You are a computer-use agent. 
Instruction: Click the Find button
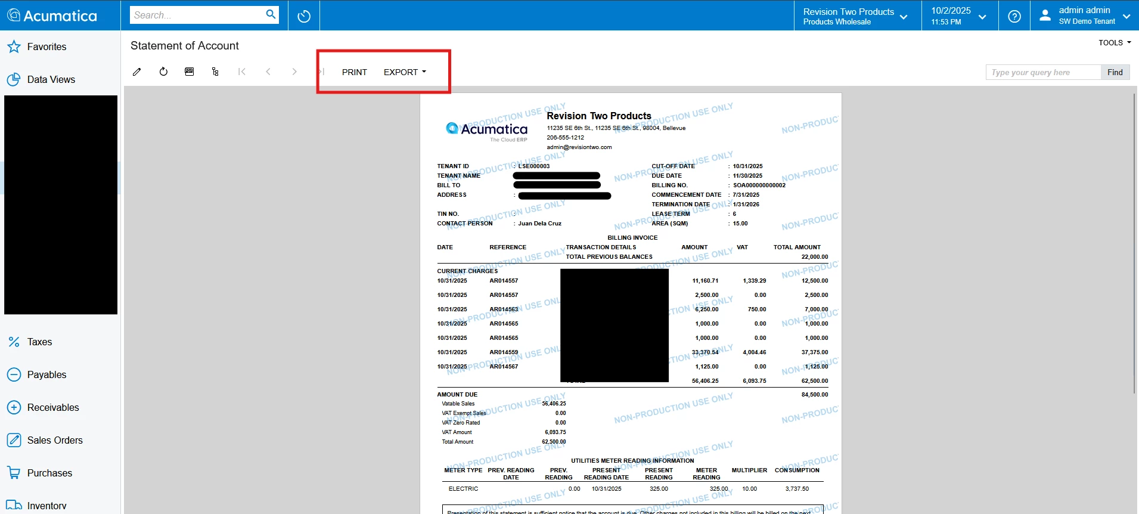click(1115, 72)
